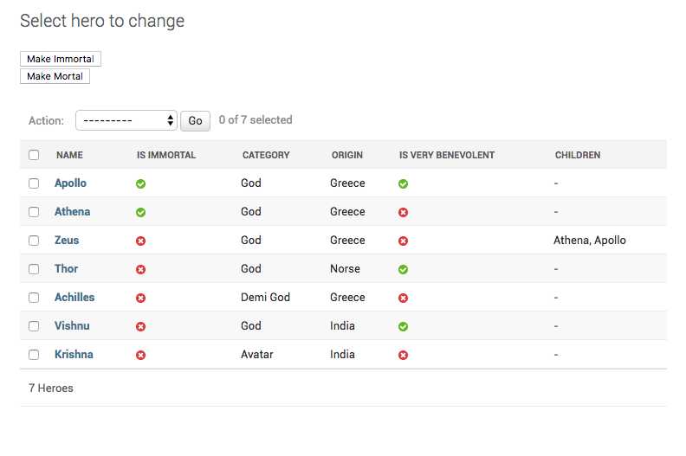686x456 pixels.
Task: Click the Children column header
Action: pos(578,155)
